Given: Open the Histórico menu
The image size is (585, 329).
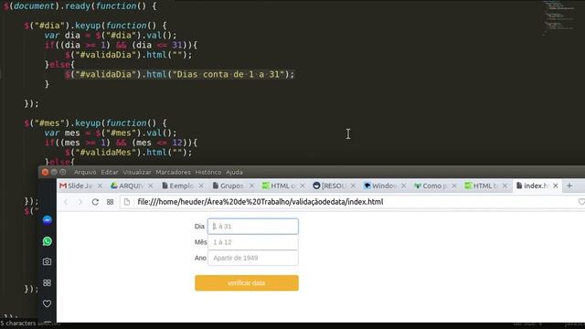Looking at the screenshot, I should click(208, 173).
